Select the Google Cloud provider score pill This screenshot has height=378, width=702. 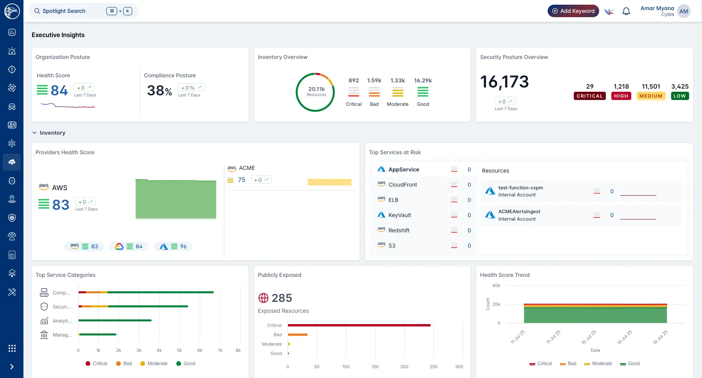[129, 246]
